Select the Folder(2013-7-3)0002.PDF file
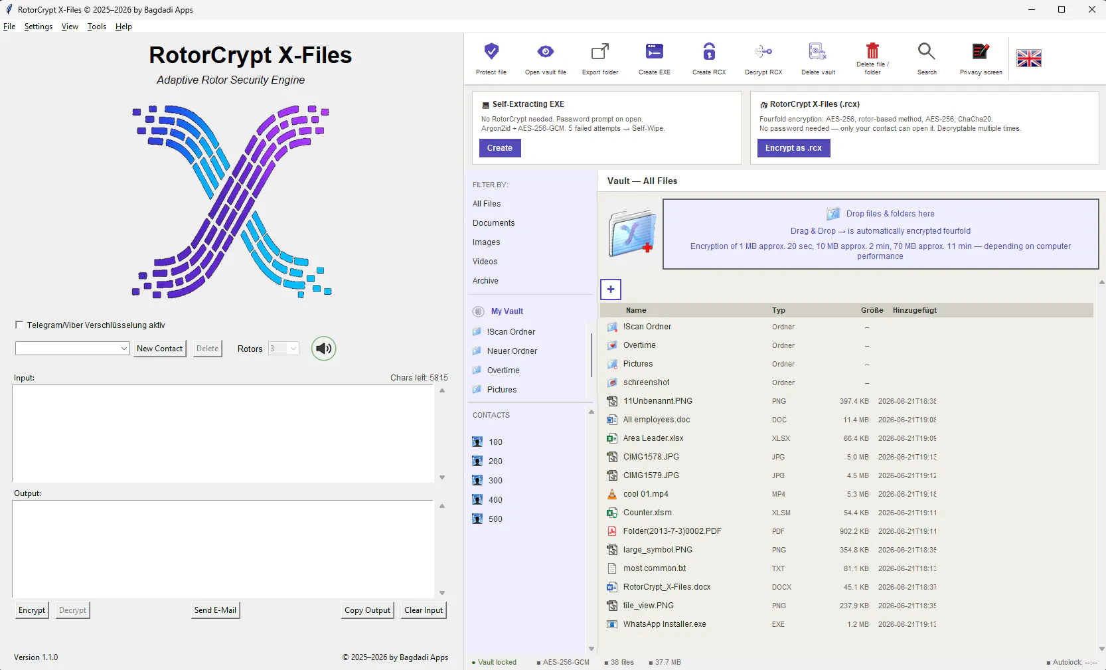 pyautogui.click(x=846, y=531)
